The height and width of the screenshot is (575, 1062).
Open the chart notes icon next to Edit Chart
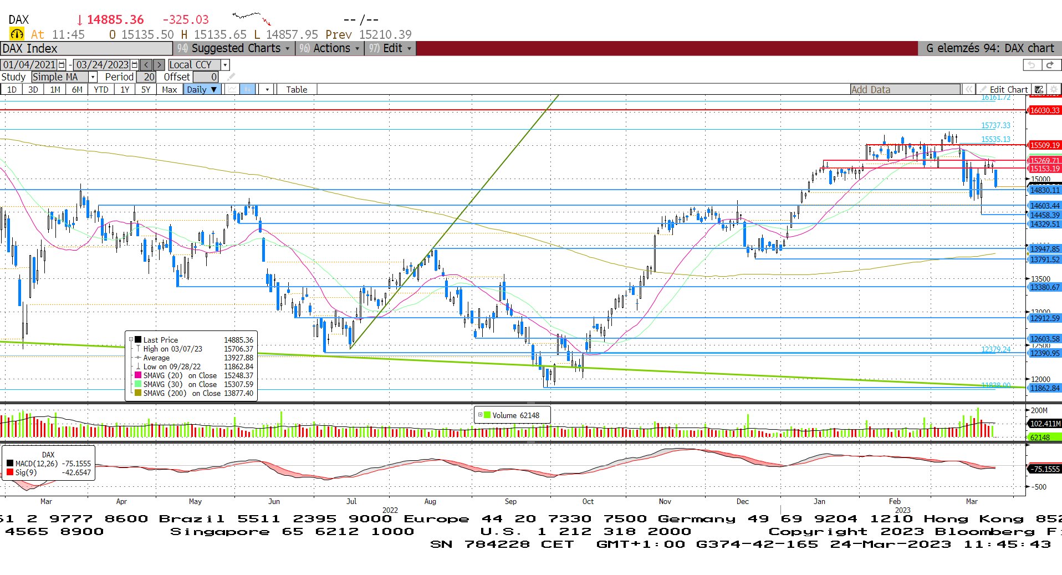[1039, 89]
